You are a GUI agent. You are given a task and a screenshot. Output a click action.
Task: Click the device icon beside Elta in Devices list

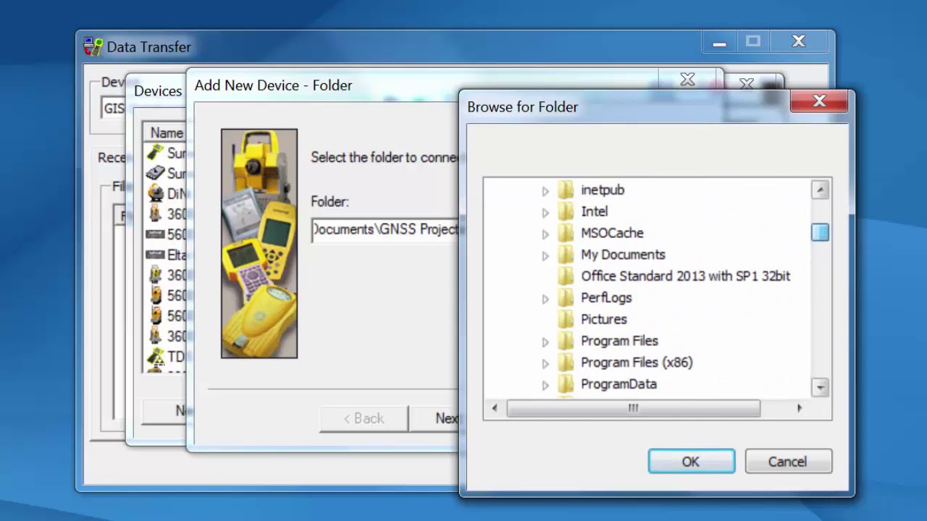(x=155, y=255)
